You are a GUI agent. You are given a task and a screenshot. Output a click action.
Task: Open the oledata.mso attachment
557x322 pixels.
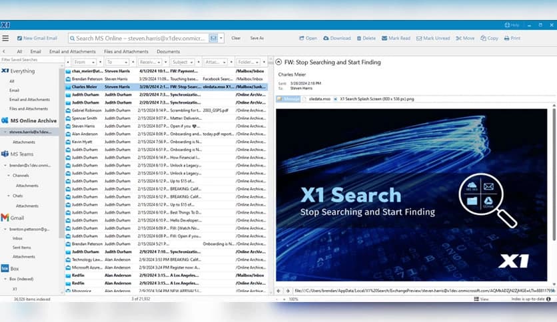tap(317, 99)
